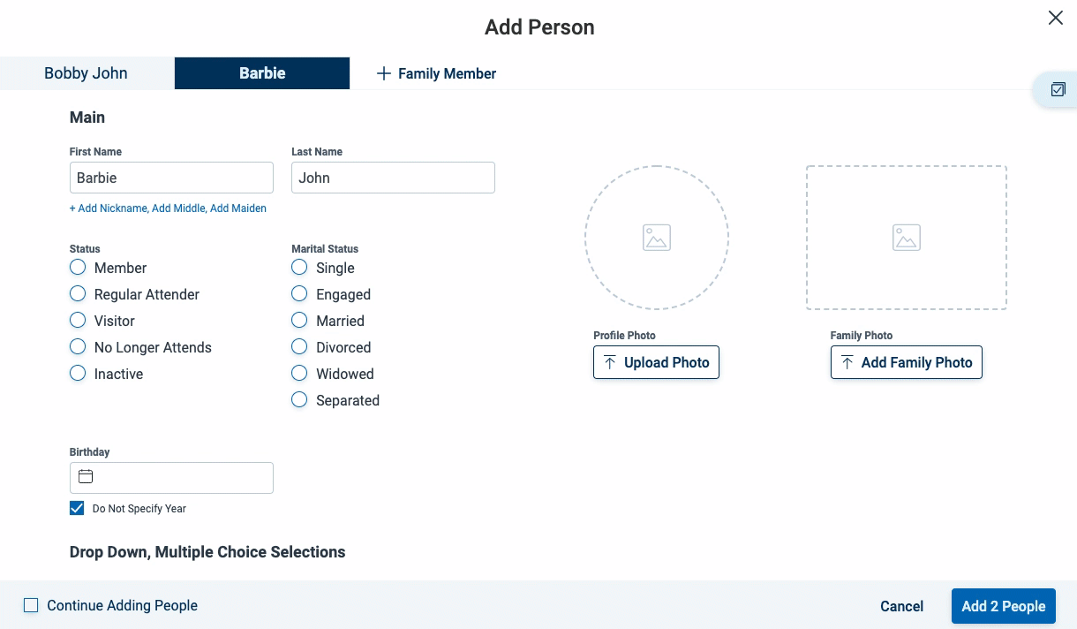Focus the Last Name input field
Image resolution: width=1077 pixels, height=629 pixels.
pyautogui.click(x=393, y=178)
